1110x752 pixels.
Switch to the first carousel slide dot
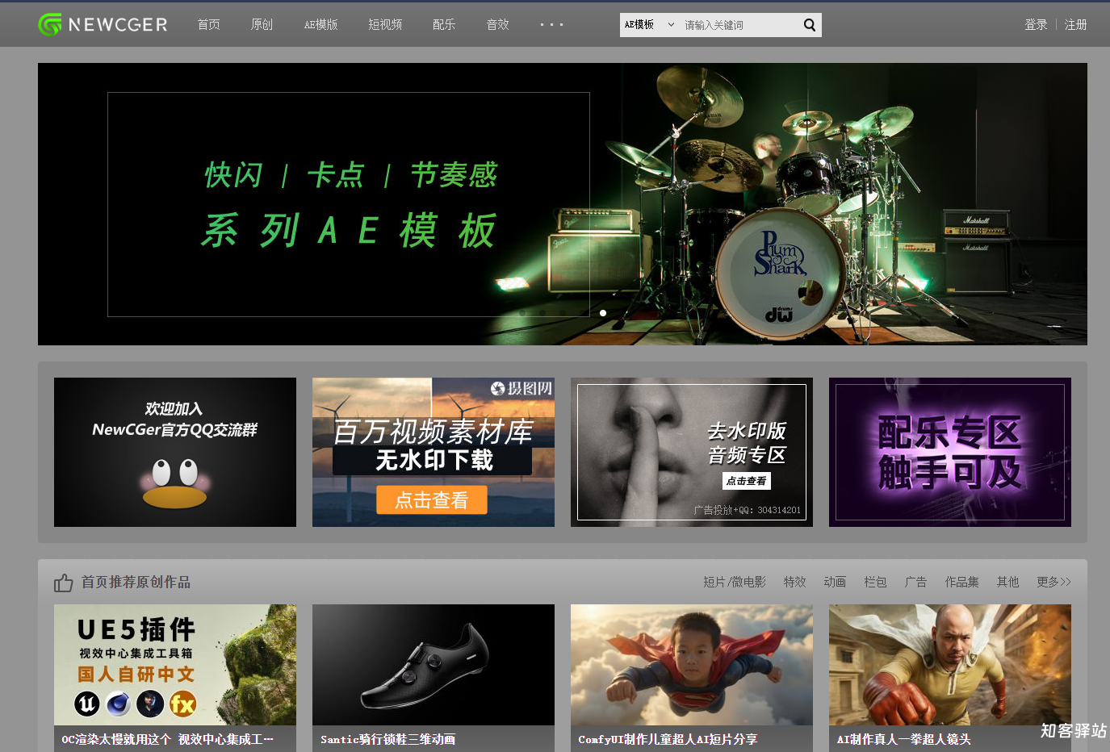tap(522, 313)
